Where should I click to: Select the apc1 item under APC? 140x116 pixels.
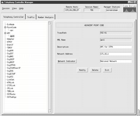click(x=12, y=36)
